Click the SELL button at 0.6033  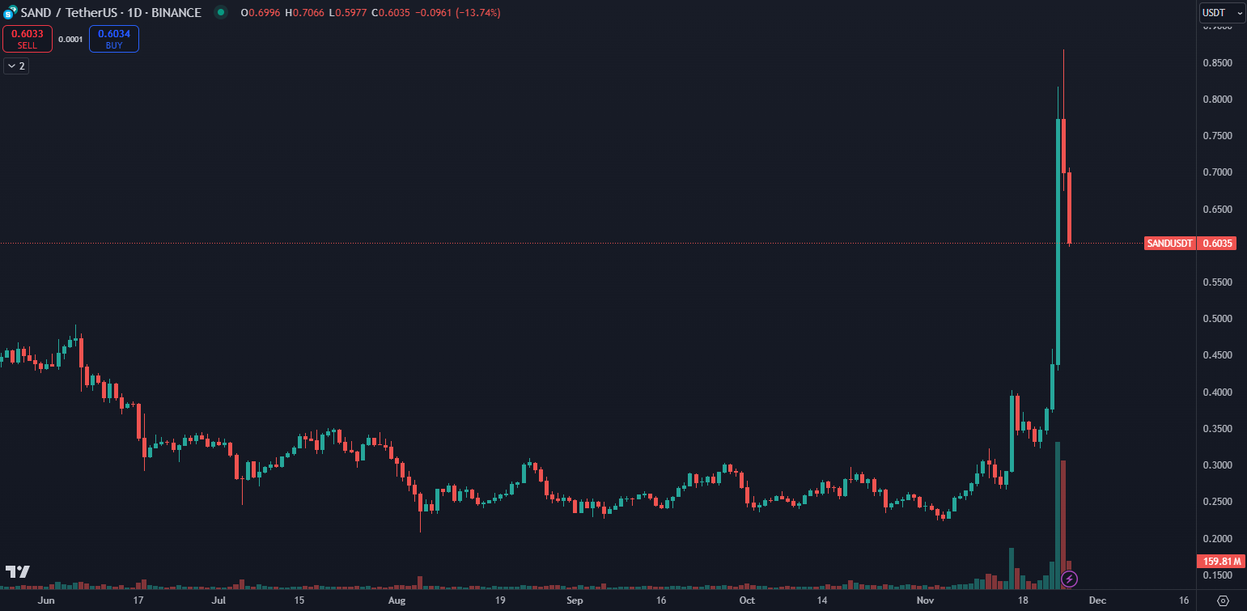pyautogui.click(x=28, y=39)
